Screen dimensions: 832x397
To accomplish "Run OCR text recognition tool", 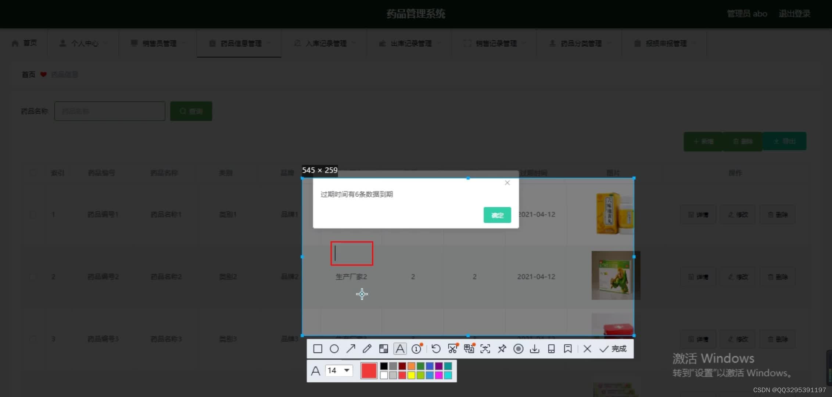I will 485,349.
